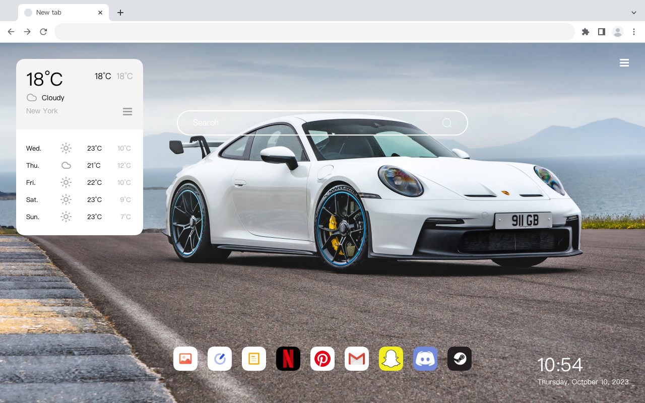Go back with the browser back arrow

pos(11,32)
